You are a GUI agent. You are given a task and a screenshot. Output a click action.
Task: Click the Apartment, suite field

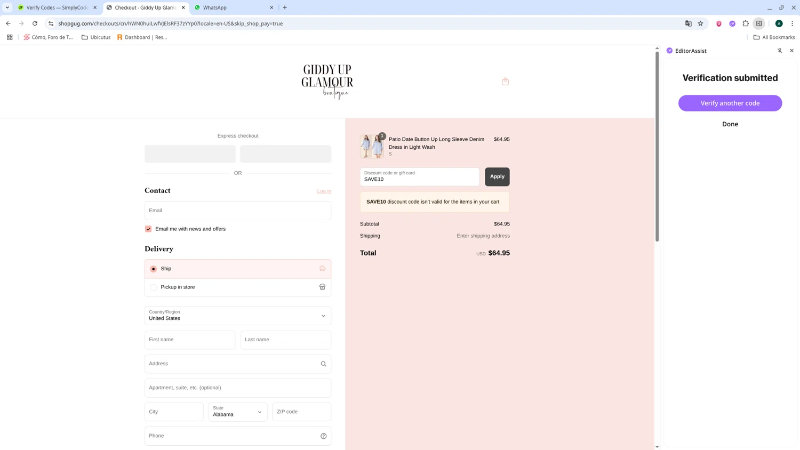tap(238, 388)
